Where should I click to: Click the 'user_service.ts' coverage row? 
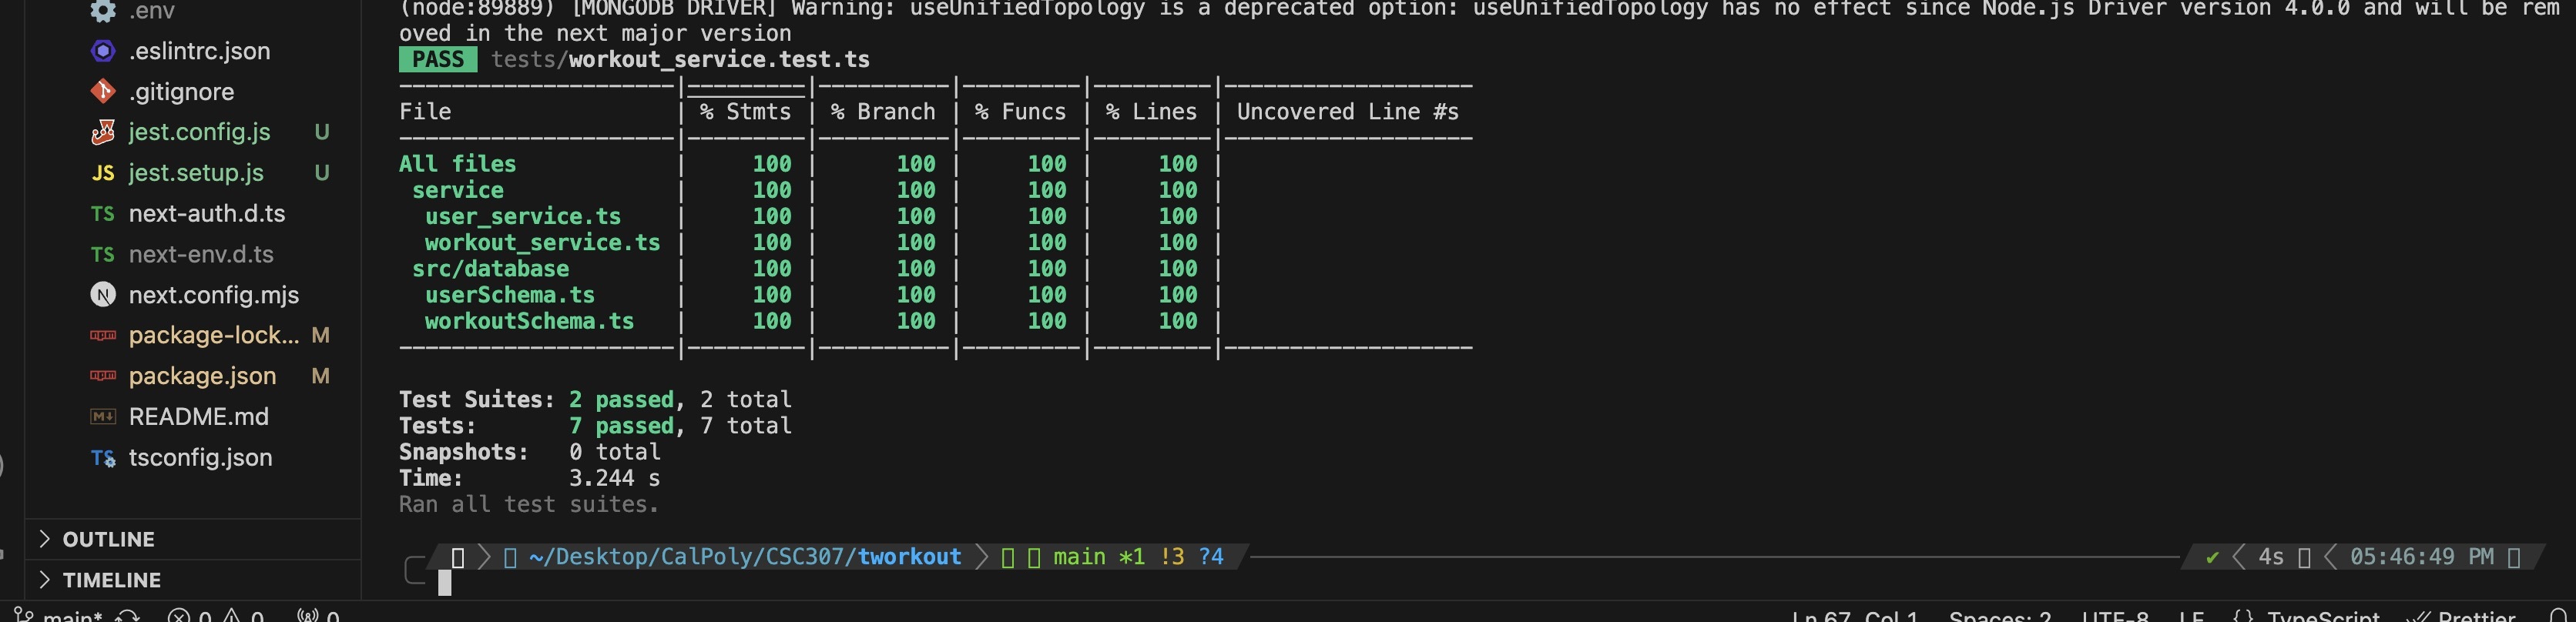[523, 217]
